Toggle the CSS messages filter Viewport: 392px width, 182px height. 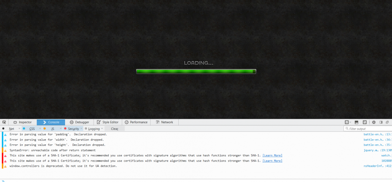pyautogui.click(x=32, y=129)
